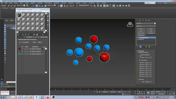Screen dimensions: 176x99
Task: Open the Create panel plus icon
Action: (x=137, y=21)
